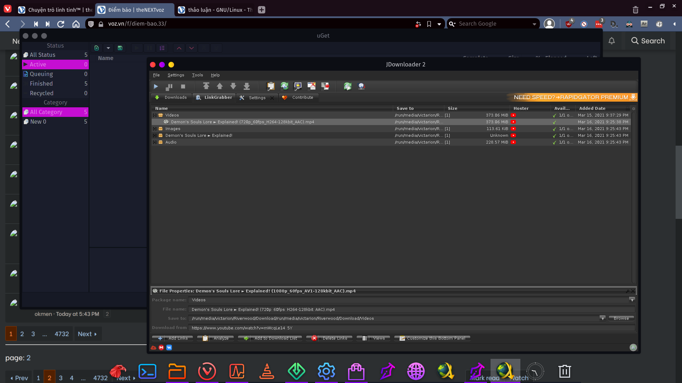Image resolution: width=682 pixels, height=383 pixels.
Task: Click the notifications bell on forum page
Action: (612, 41)
